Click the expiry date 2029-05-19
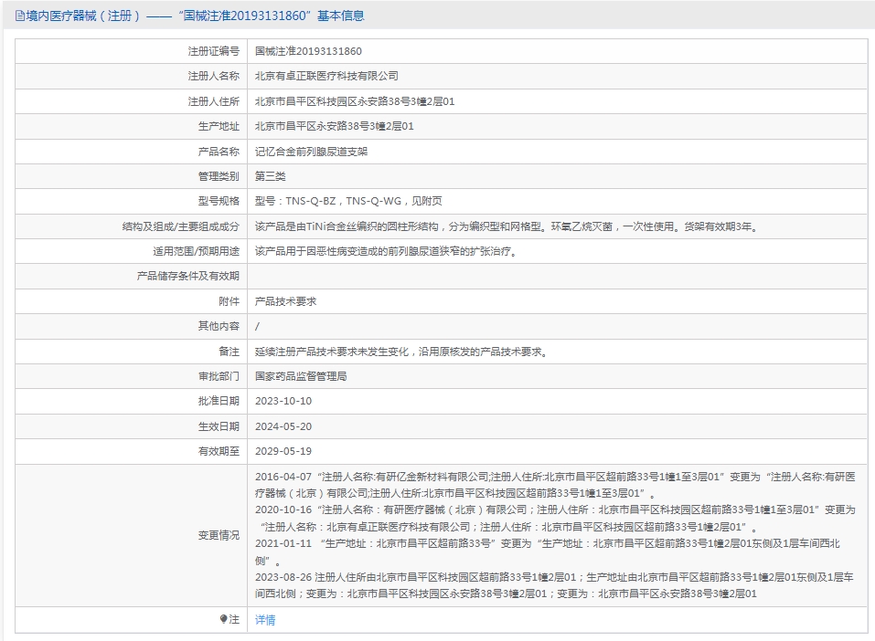Screen dimensions: 875x641 [283, 451]
